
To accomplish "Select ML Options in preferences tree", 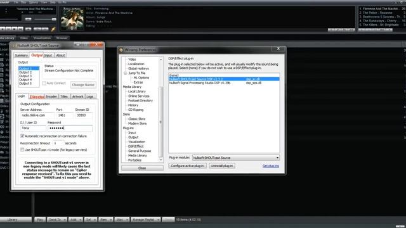I will (141, 78).
